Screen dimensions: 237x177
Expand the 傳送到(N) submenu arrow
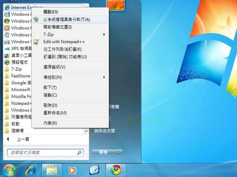click(104, 77)
